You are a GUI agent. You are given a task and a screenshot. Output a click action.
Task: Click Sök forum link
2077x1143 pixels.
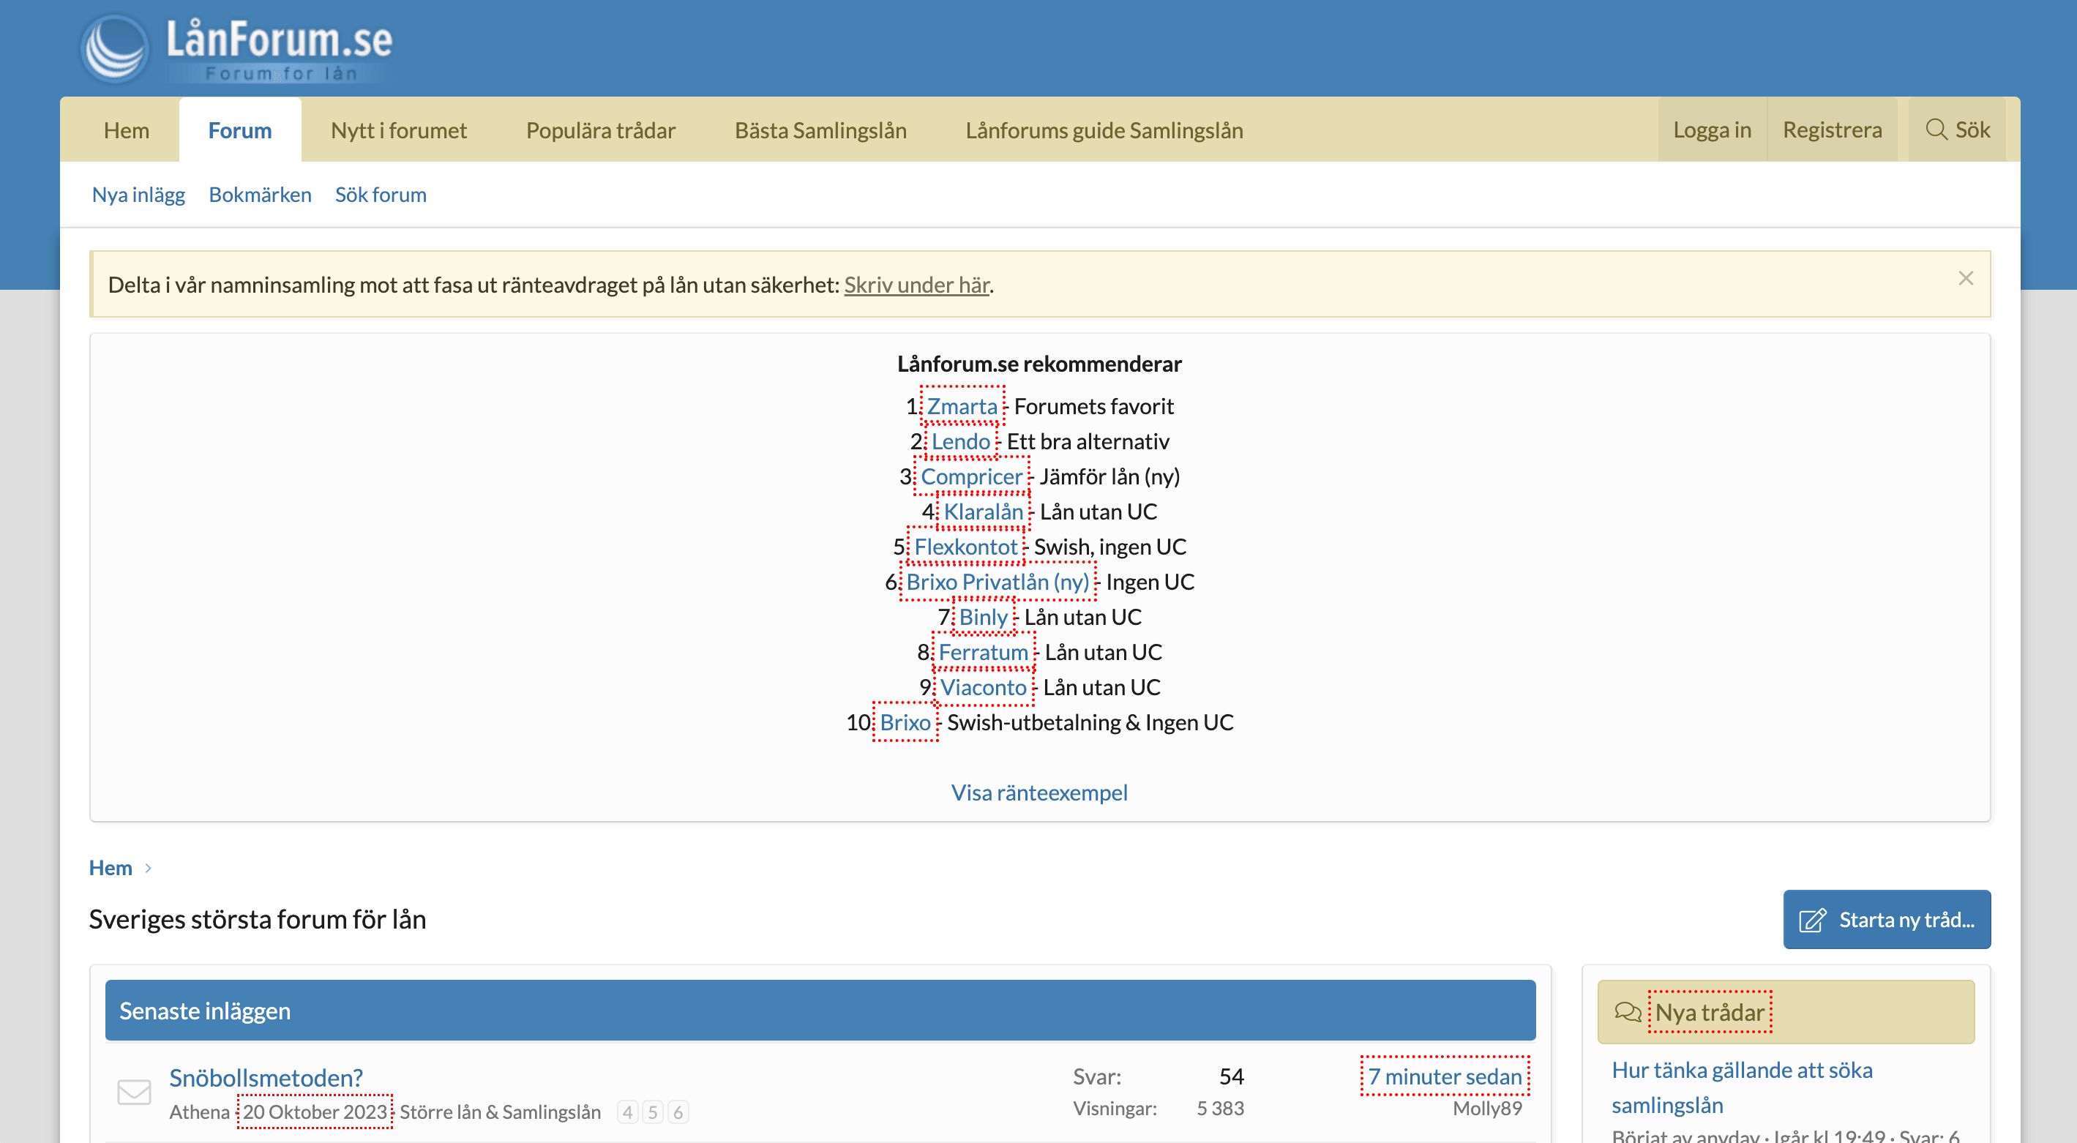tap(381, 194)
